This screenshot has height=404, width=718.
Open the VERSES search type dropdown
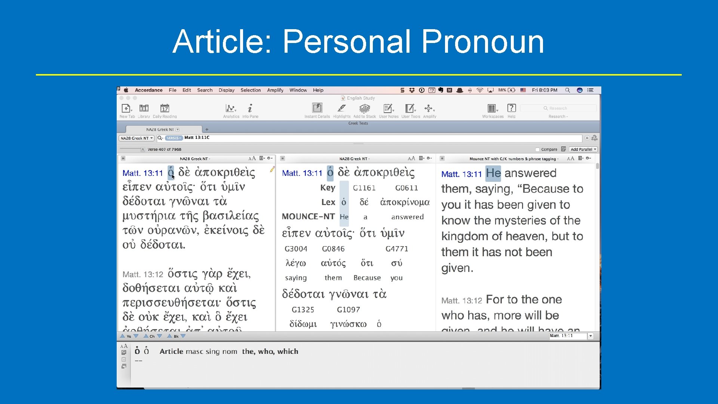174,138
